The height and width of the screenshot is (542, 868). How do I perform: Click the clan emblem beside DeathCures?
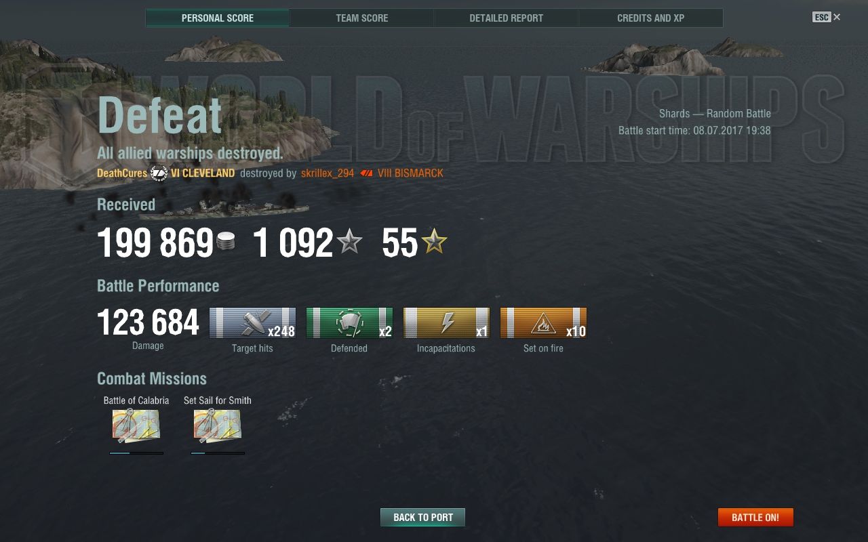159,173
